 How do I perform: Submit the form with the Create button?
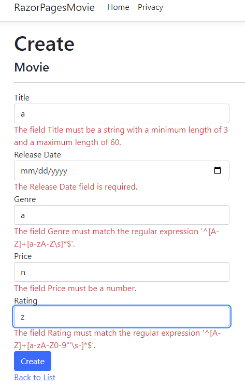click(x=33, y=361)
